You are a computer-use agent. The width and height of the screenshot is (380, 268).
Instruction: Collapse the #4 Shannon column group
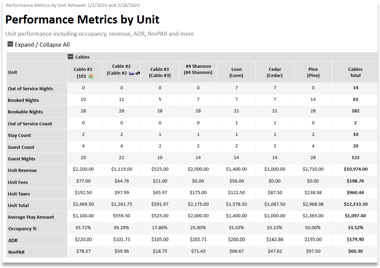click(198, 72)
